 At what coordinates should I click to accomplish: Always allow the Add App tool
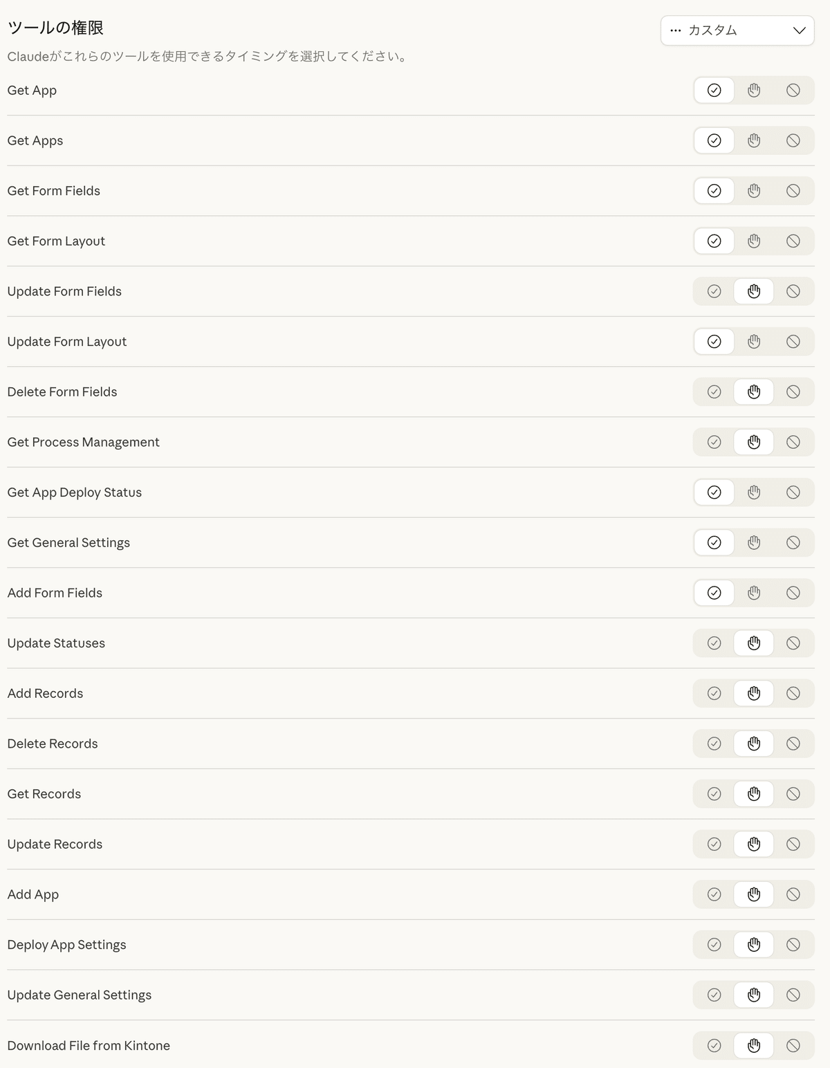click(714, 895)
